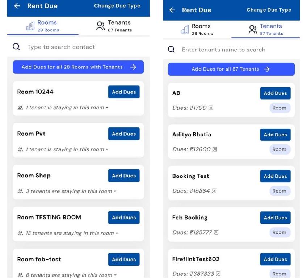Open external link icon next to AB dues
This screenshot has height=278, width=307.
pyautogui.click(x=211, y=108)
